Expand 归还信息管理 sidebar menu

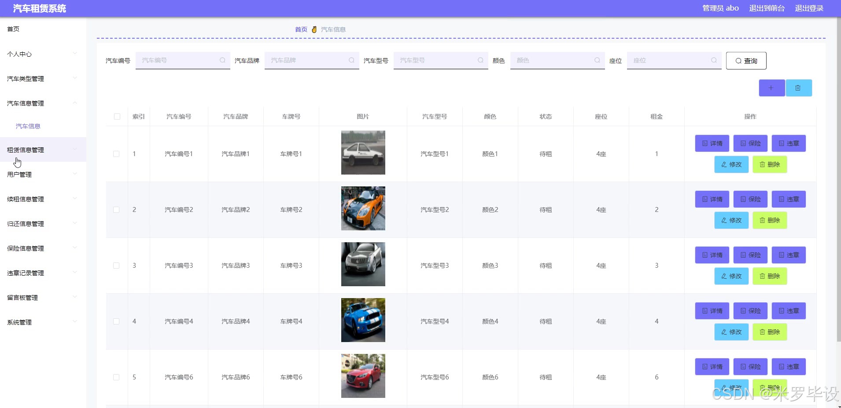point(43,224)
